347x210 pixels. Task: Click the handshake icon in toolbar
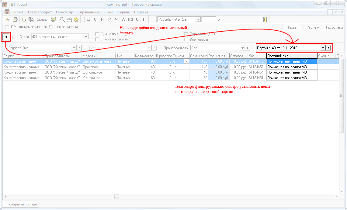coord(53,19)
